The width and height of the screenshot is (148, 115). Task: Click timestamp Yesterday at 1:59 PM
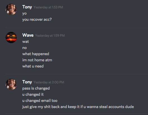(x=50, y=36)
